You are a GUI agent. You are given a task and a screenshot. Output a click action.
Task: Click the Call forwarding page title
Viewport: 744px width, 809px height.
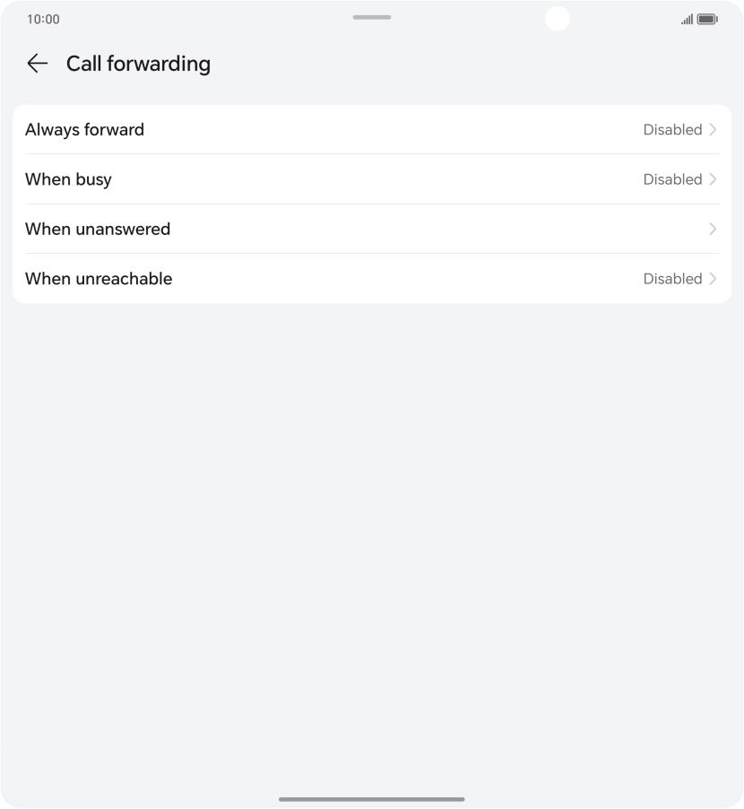click(x=138, y=64)
